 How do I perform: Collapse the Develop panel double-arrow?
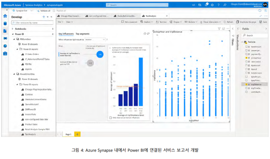click(51, 17)
